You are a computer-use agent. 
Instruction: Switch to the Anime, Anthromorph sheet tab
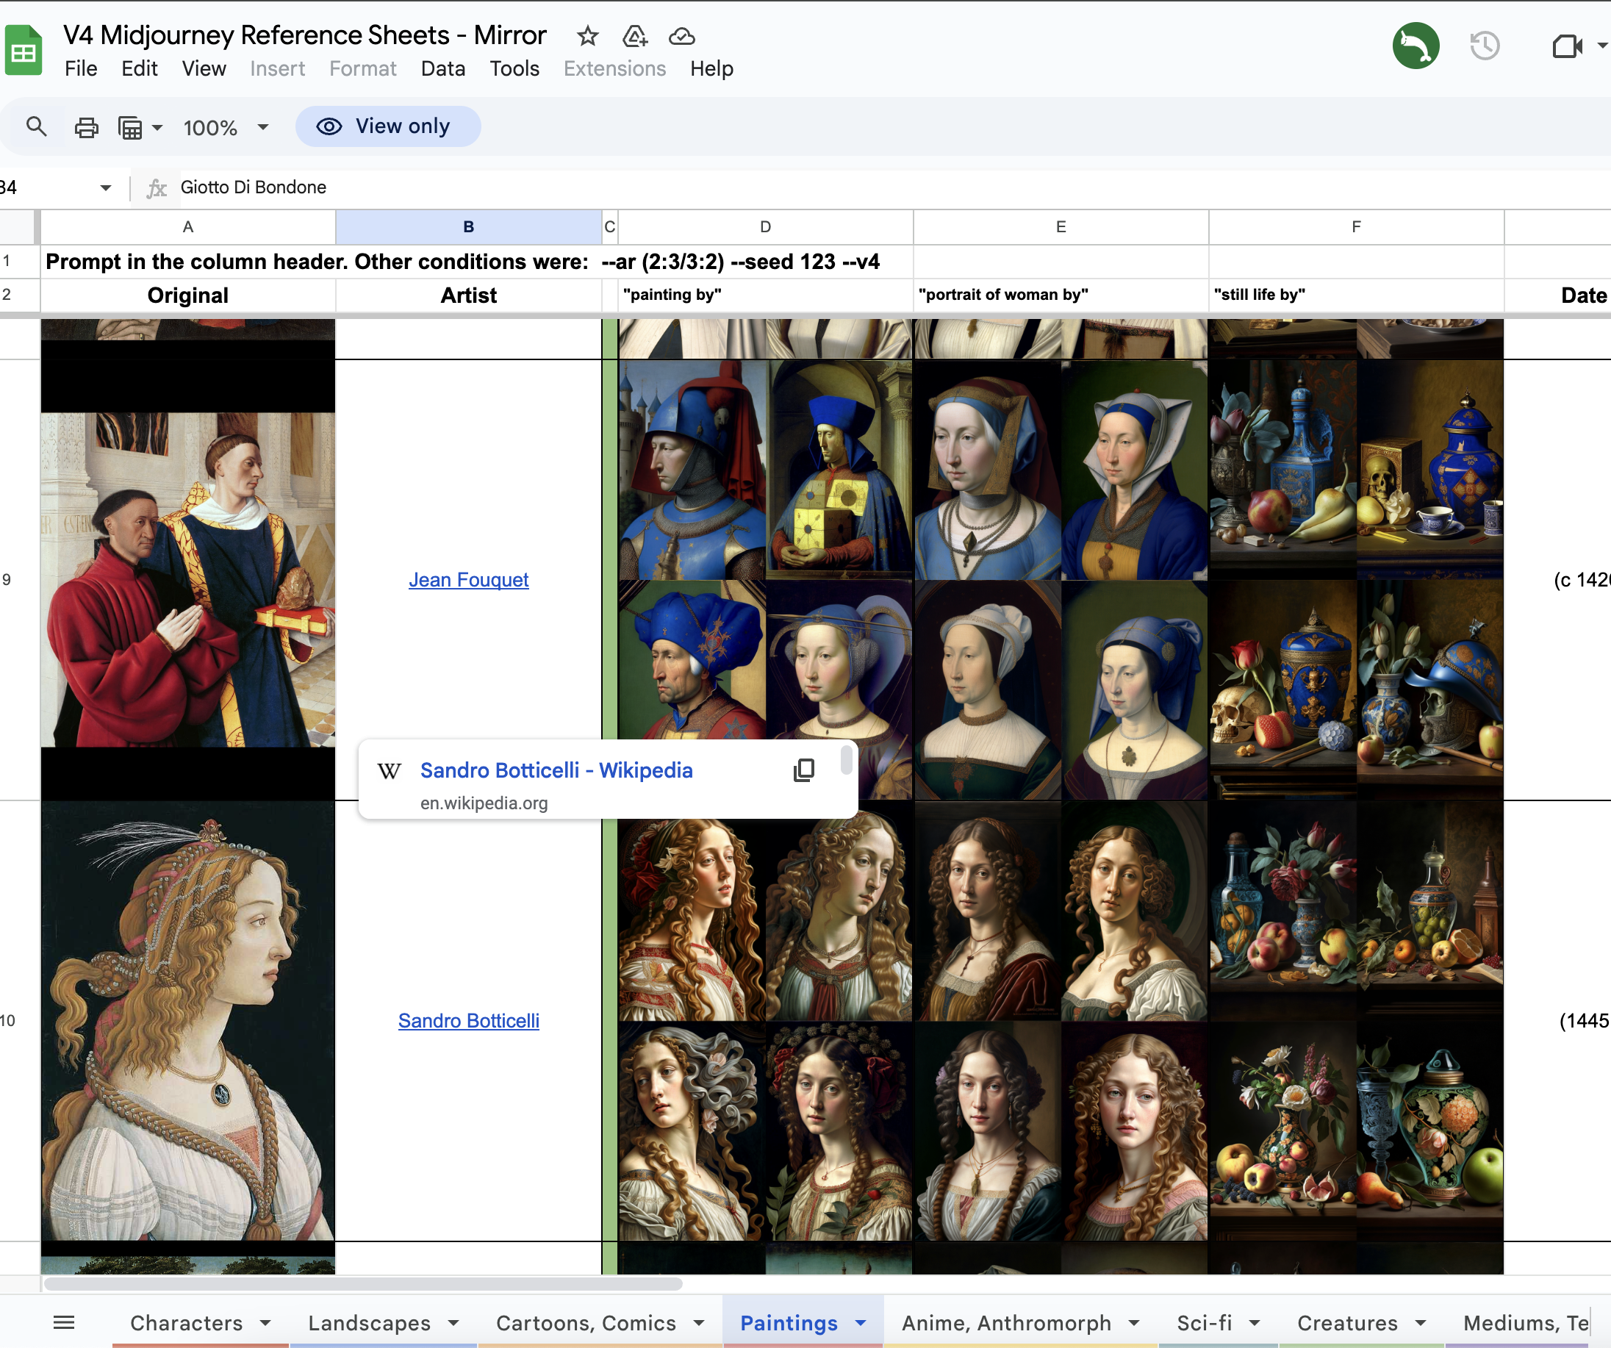point(1006,1323)
